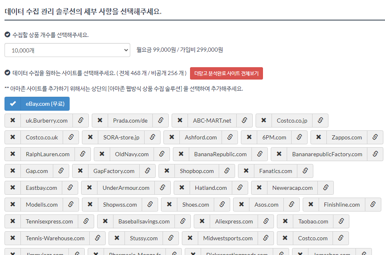Open the link icon for Prada.com/de
This screenshot has height=255, width=385.
coord(161,121)
